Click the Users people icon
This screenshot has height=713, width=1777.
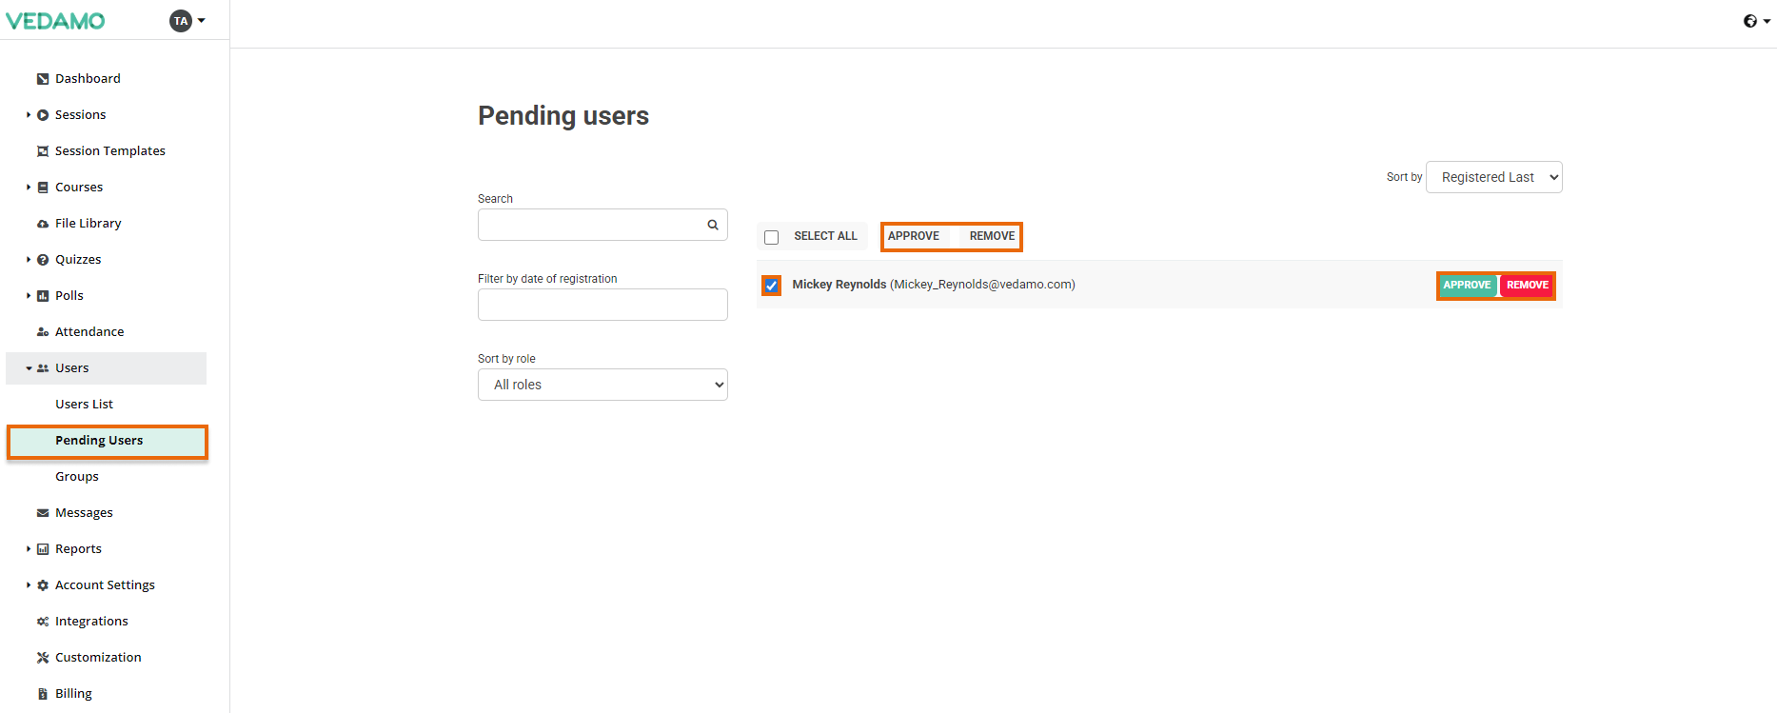[x=43, y=368]
